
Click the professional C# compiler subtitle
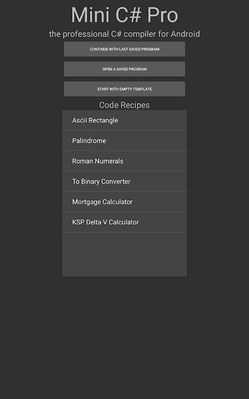124,34
